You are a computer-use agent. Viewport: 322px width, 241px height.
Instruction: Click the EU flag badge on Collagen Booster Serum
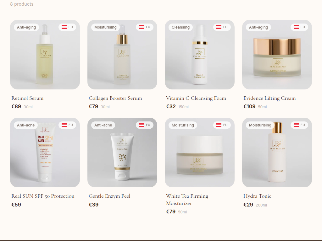(145, 27)
